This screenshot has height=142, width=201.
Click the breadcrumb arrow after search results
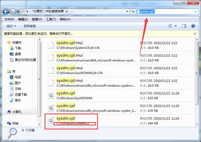(67, 11)
